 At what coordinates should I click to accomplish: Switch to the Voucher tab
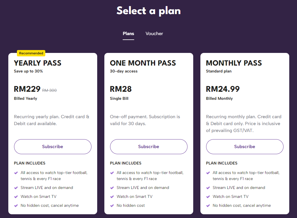(154, 34)
